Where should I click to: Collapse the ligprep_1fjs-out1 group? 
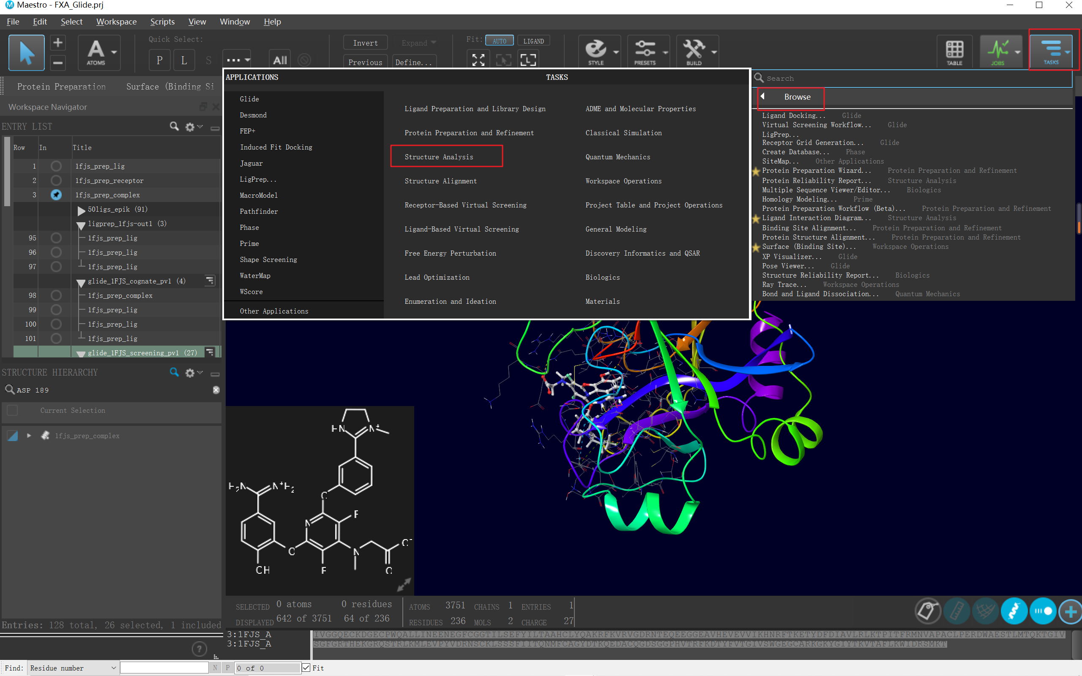tap(81, 224)
